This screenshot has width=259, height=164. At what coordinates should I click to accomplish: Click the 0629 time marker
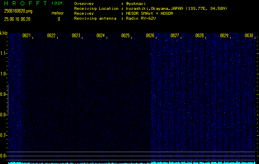click(x=224, y=36)
